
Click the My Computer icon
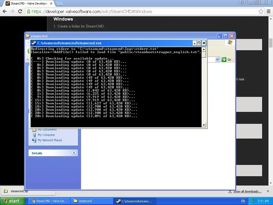point(34,135)
